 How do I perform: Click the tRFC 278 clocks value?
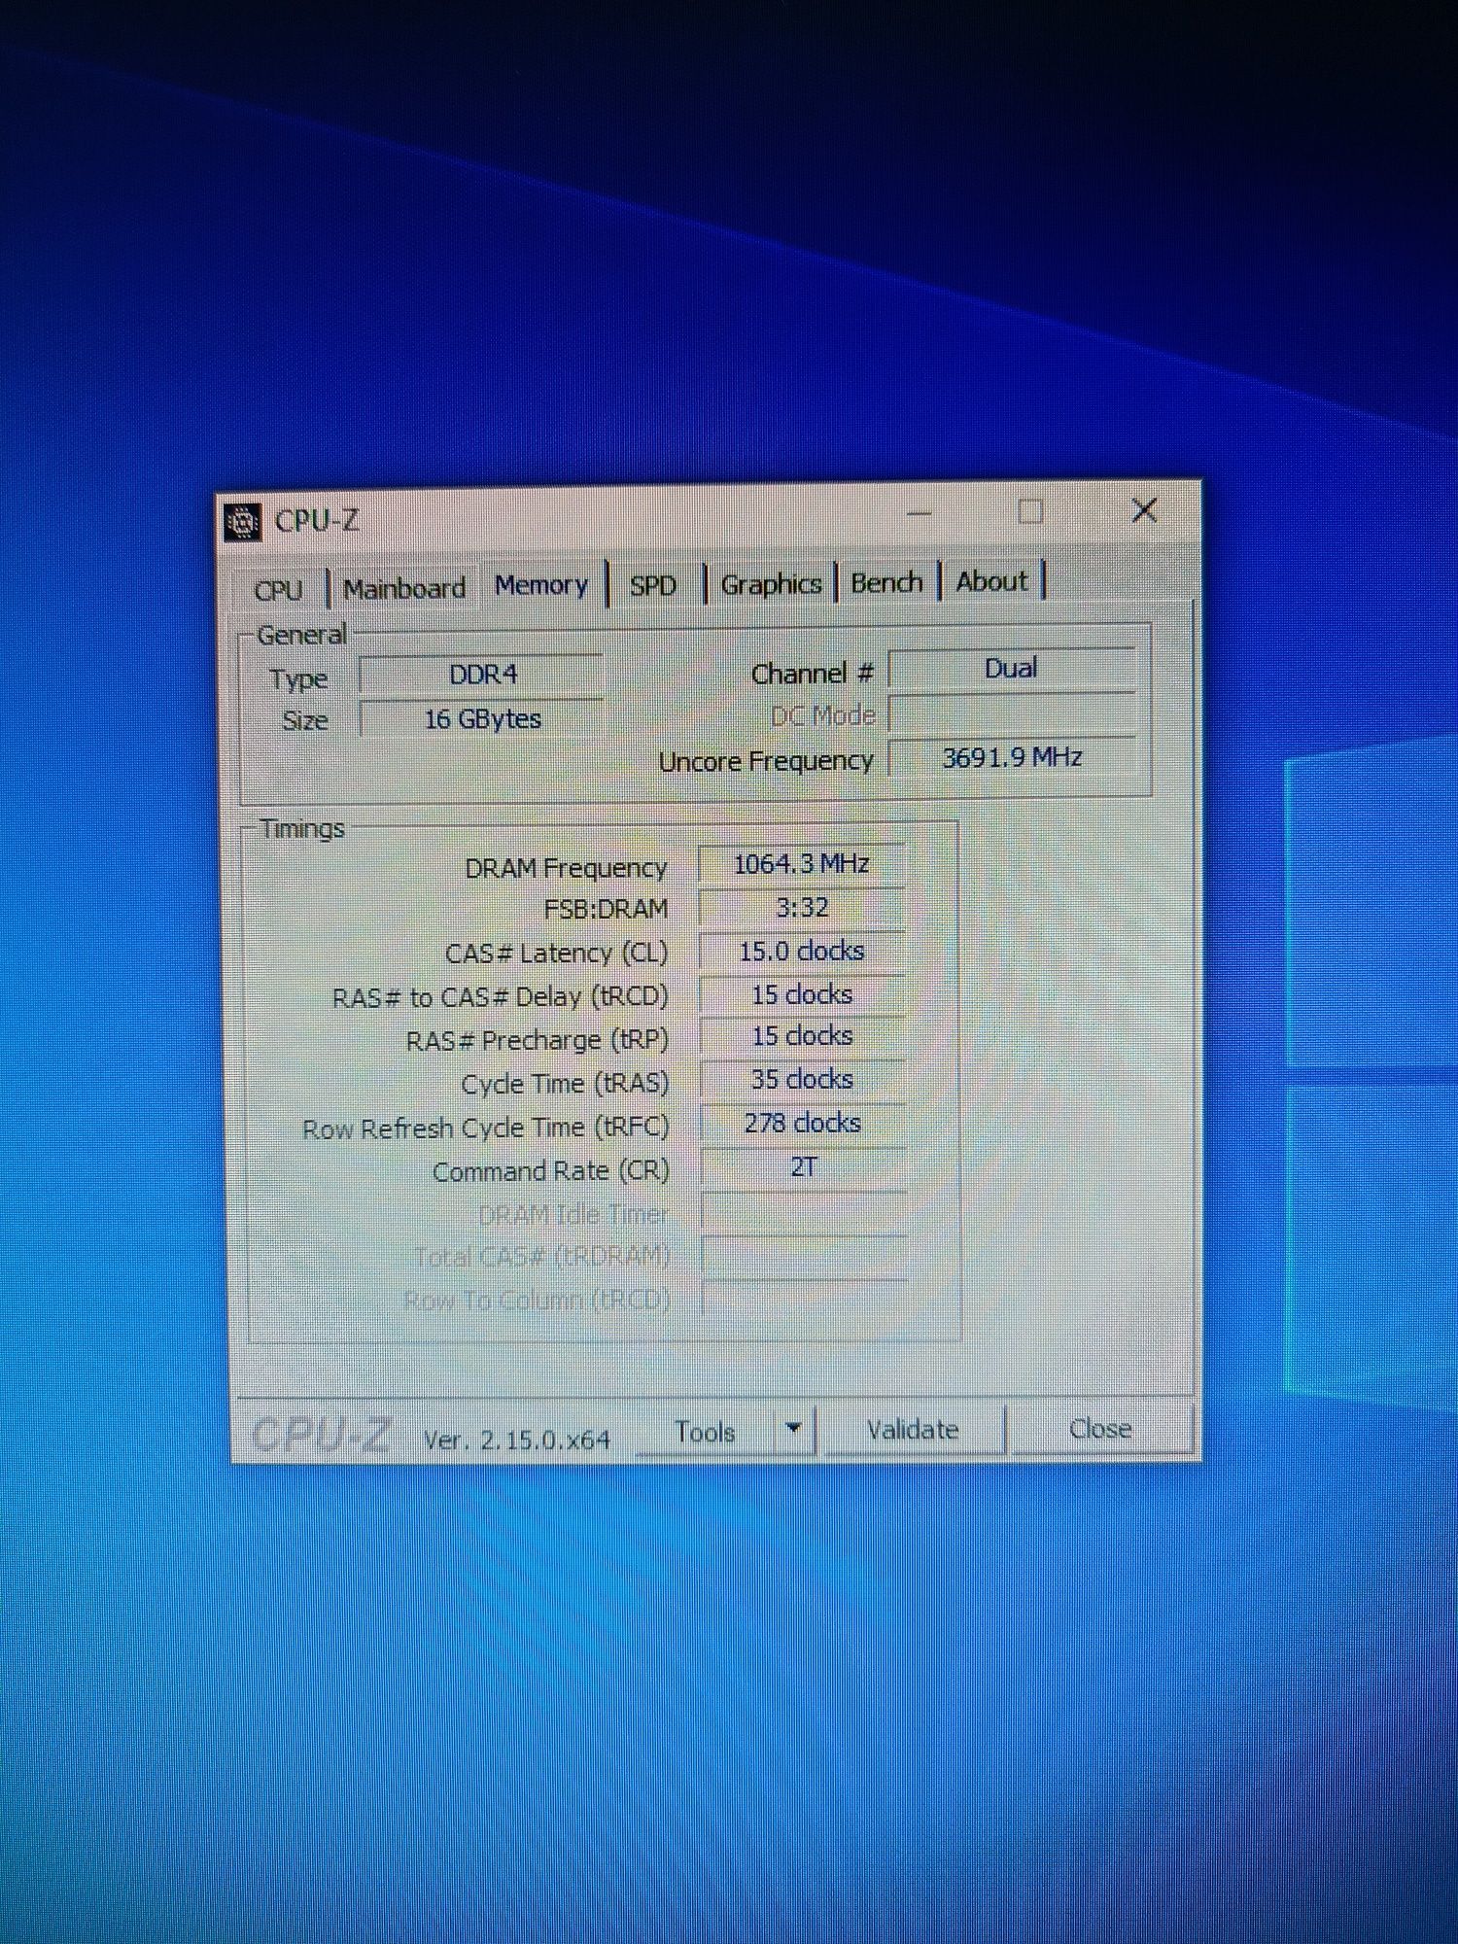pyautogui.click(x=803, y=1124)
